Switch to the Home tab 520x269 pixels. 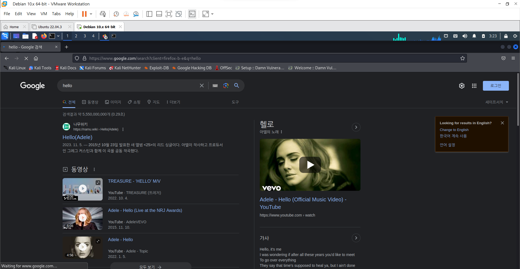click(x=14, y=27)
